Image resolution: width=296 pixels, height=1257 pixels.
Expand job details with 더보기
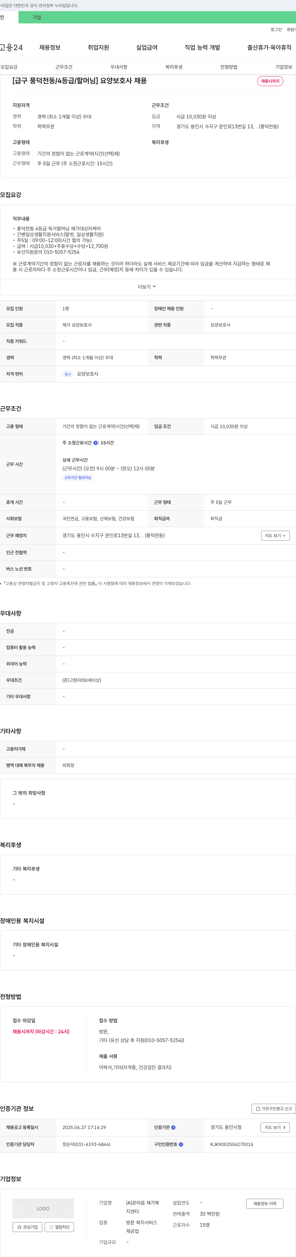coord(147,287)
